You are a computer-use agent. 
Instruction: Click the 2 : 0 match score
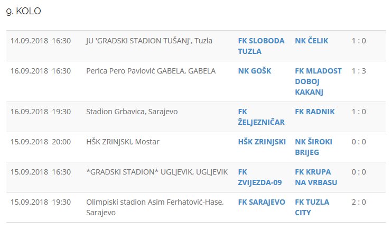[359, 202]
